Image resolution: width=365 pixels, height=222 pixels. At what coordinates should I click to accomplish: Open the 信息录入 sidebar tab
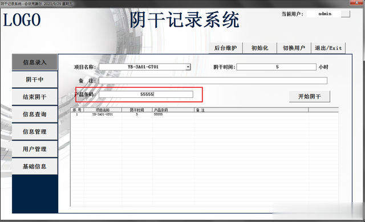pyautogui.click(x=34, y=62)
